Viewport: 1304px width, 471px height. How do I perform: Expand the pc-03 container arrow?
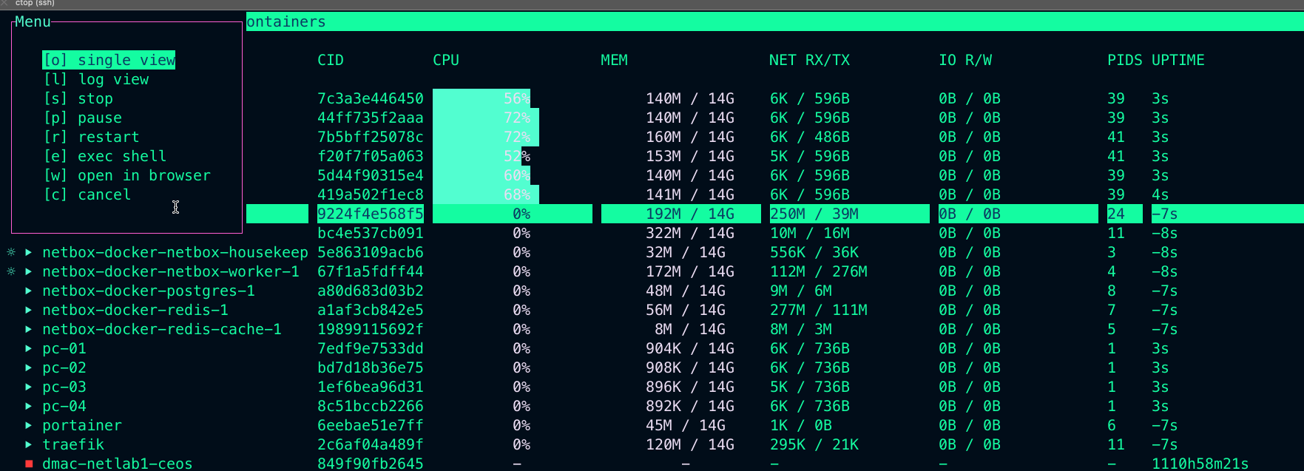[28, 387]
